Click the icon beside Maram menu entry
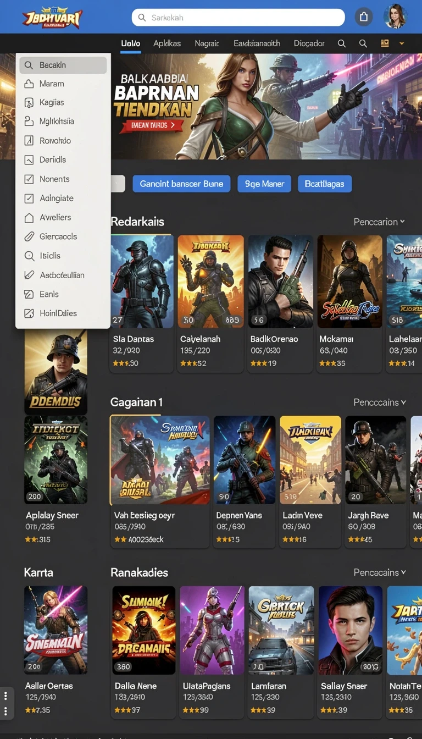This screenshot has height=739, width=422. click(29, 84)
